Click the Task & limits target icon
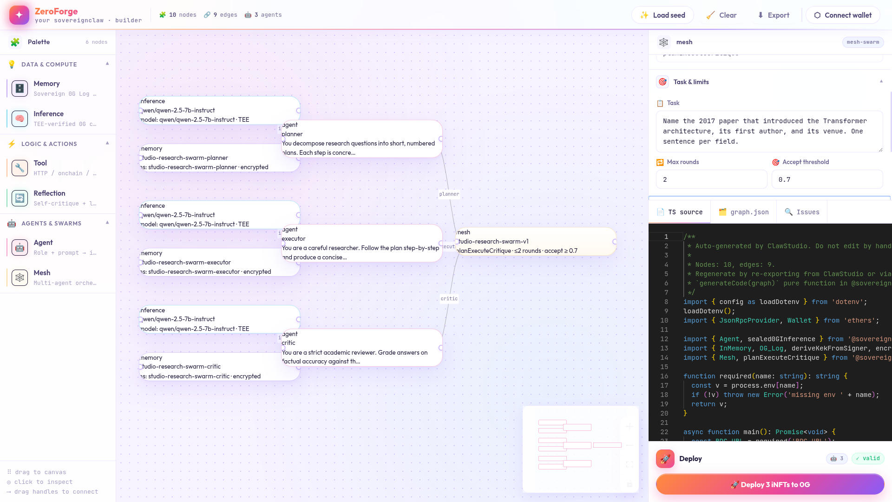This screenshot has width=892, height=502. [662, 82]
